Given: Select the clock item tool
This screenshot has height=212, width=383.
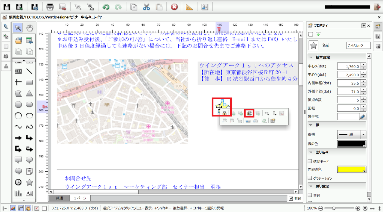Looking at the screenshot, I should click(18, 182).
